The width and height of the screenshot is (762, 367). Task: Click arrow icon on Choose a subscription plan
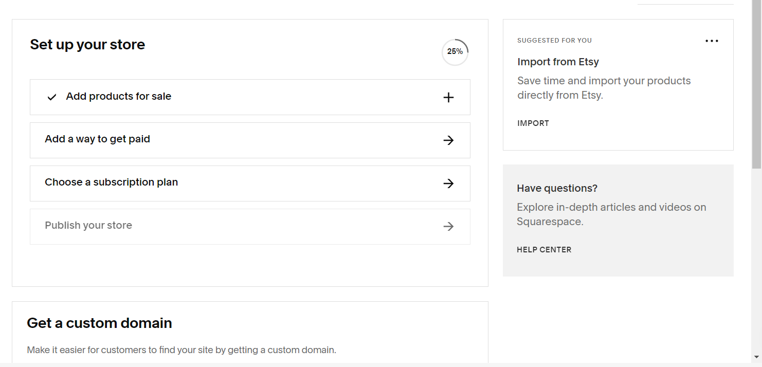pos(448,183)
